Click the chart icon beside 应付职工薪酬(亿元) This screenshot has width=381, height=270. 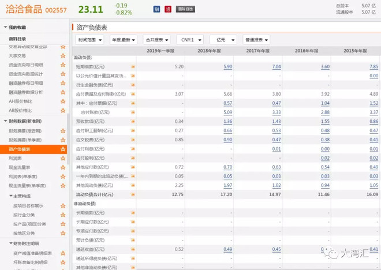click(x=133, y=130)
